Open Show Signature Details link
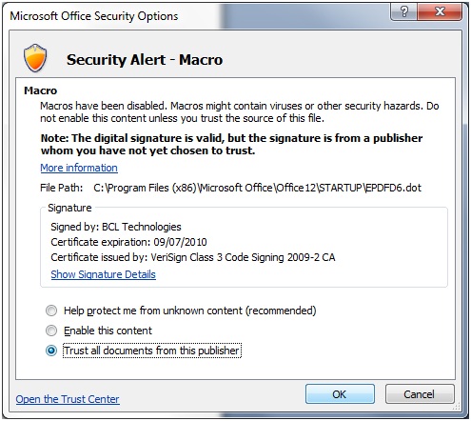 pos(104,274)
